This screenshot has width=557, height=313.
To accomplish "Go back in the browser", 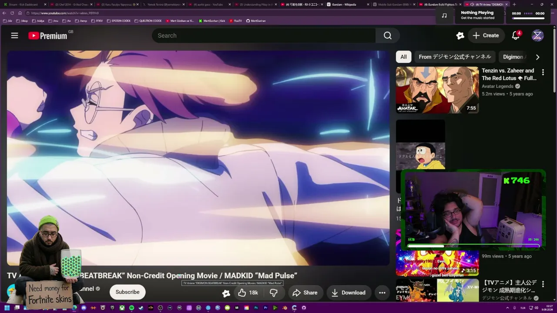I will tap(5, 13).
